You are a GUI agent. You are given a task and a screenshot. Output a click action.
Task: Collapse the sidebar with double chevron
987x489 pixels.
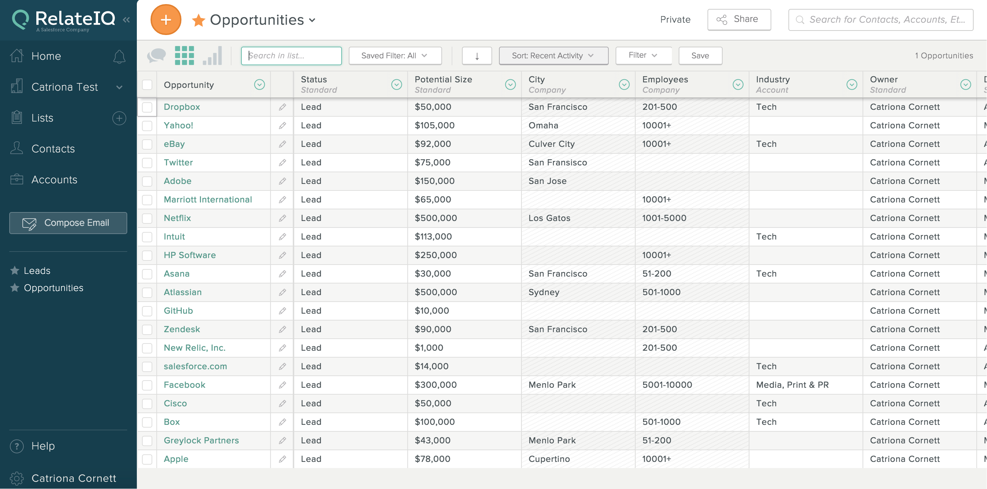[126, 20]
